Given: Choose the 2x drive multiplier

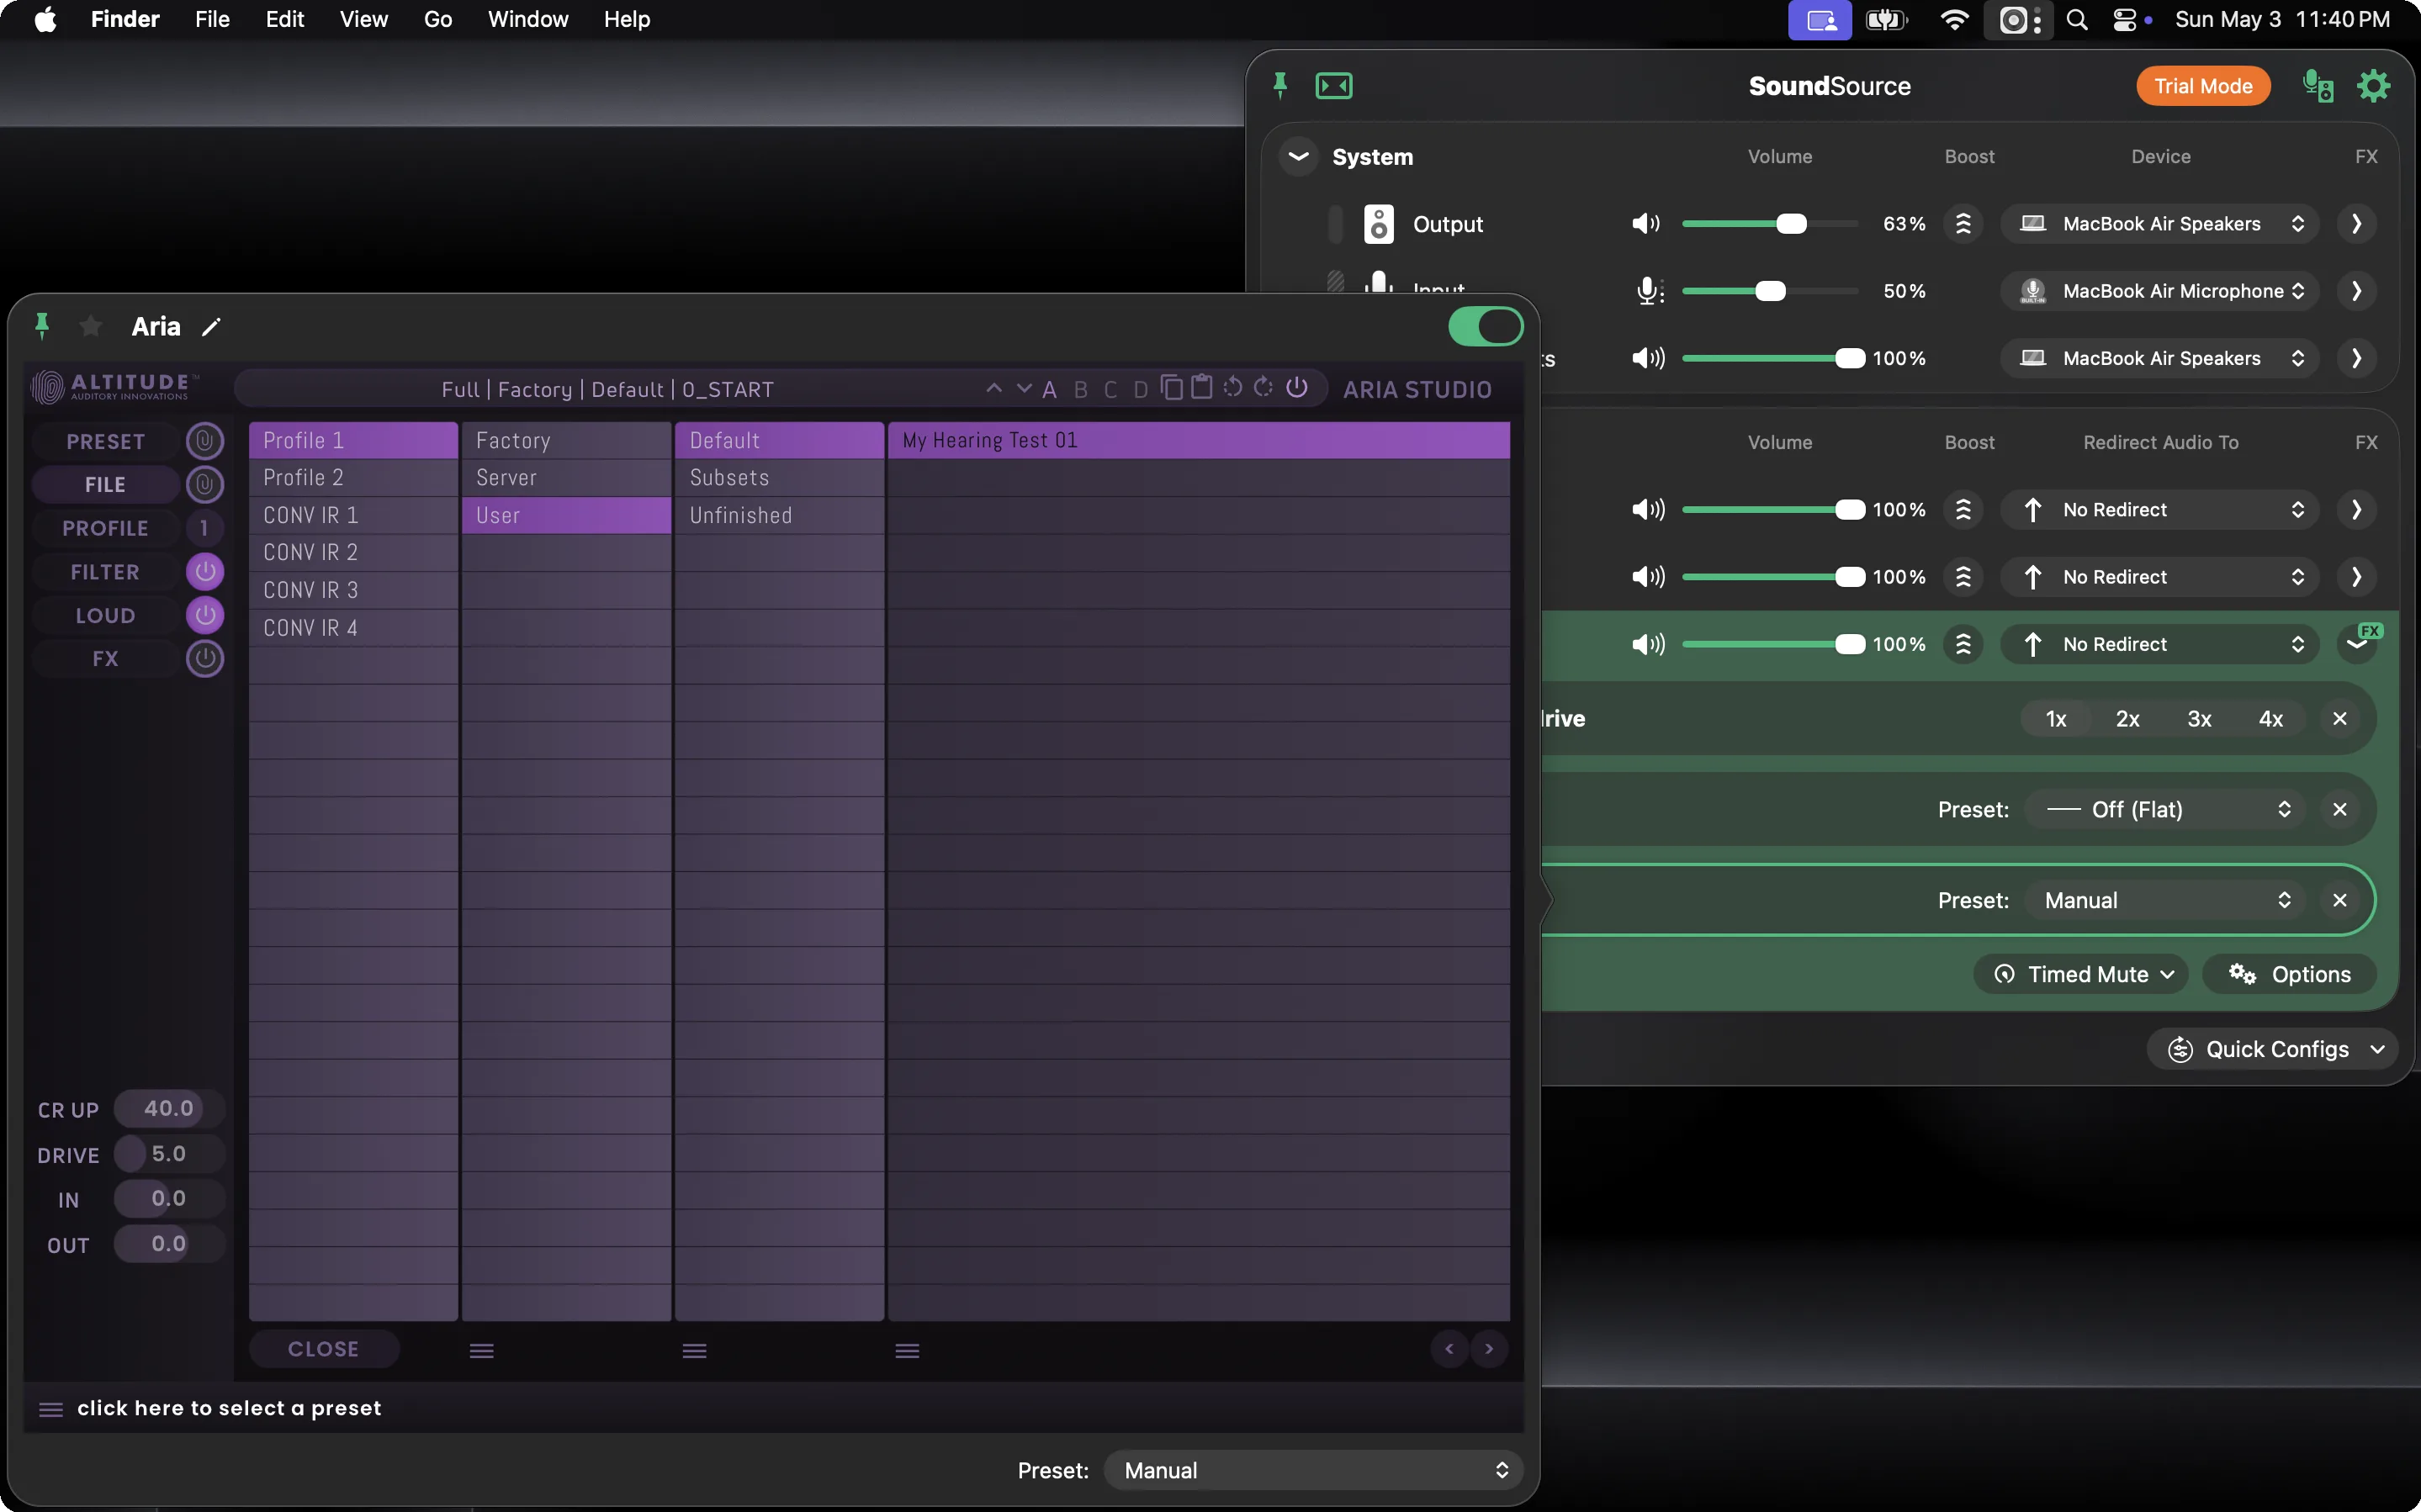Looking at the screenshot, I should [2127, 719].
